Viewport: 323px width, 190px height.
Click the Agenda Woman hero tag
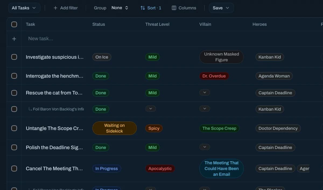click(274, 76)
